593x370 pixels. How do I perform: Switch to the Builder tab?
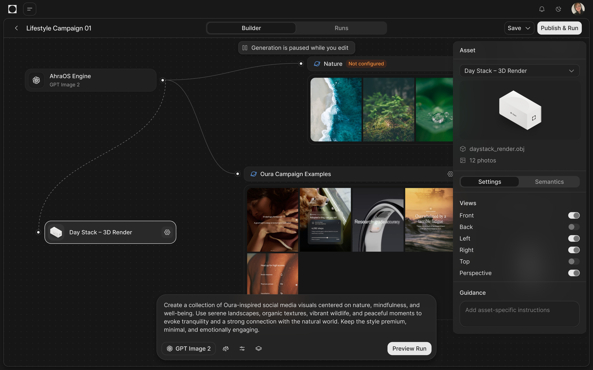tap(251, 28)
